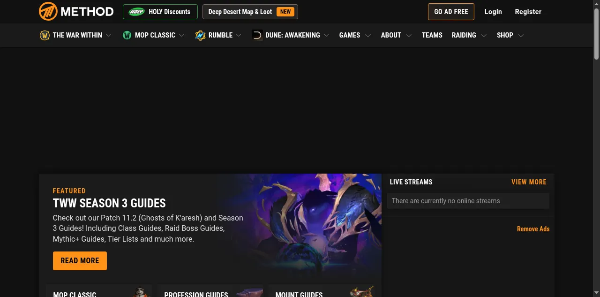Expand the Raiding dropdown chevron

pyautogui.click(x=484, y=35)
